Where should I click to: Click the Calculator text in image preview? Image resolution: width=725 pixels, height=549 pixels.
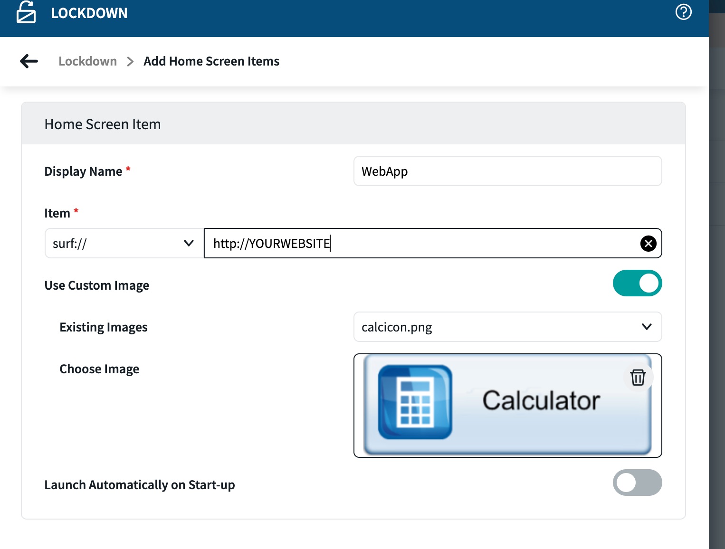pos(541,401)
